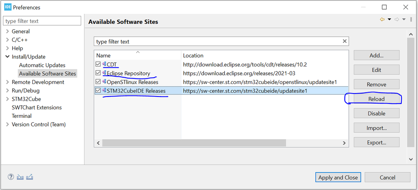Open SWTChart Extensions preferences
The image size is (418, 190).
pyautogui.click(x=37, y=107)
